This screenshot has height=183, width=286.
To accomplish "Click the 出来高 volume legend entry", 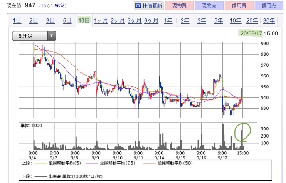I will pyautogui.click(x=68, y=176).
